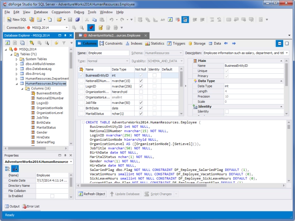Click the New SQL toolbar button
The image size is (295, 221).
click(17, 20)
